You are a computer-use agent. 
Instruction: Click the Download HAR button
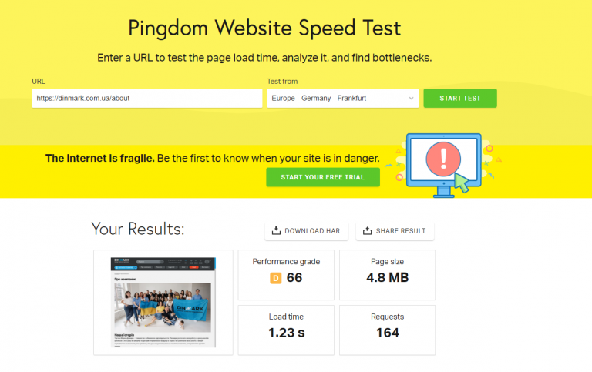pos(306,231)
